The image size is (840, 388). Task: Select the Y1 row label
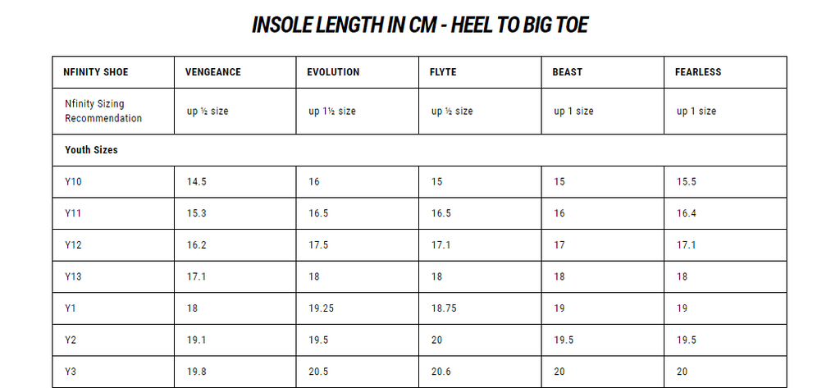point(71,308)
